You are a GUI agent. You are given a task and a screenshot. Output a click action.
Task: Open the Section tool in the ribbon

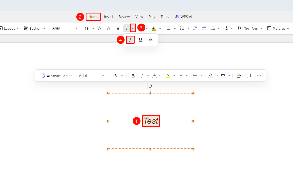click(33, 28)
